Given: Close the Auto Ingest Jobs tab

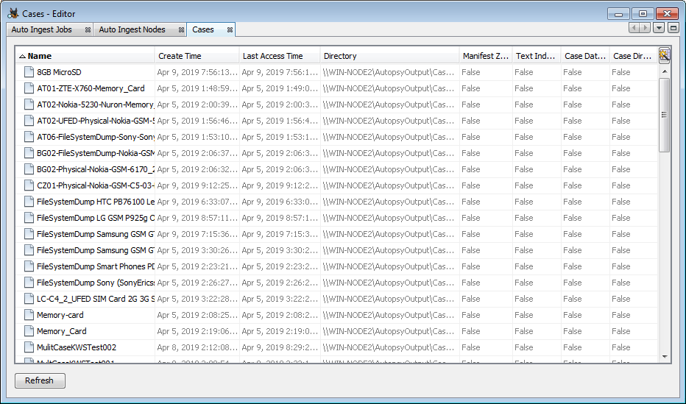Looking at the screenshot, I should (88, 30).
